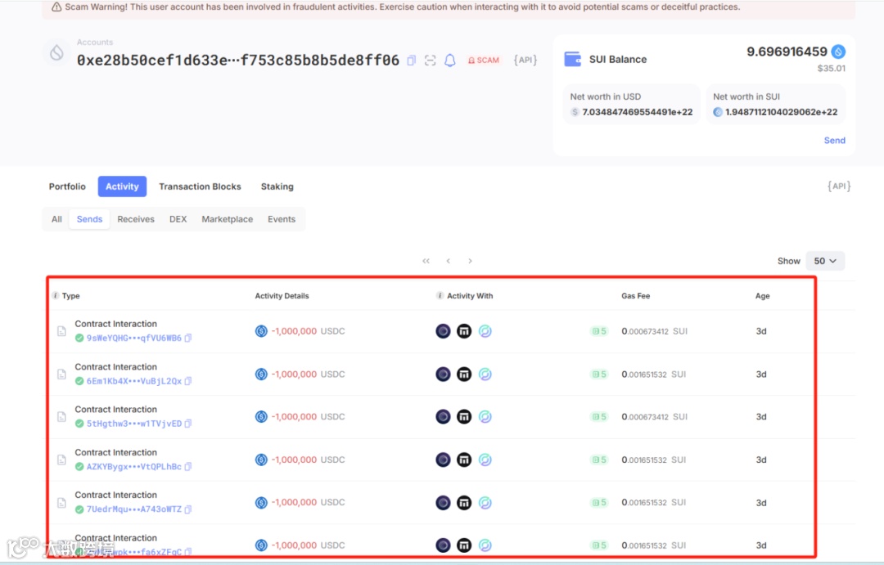The height and width of the screenshot is (565, 884).
Task: Select the Receives filter
Action: click(x=136, y=219)
